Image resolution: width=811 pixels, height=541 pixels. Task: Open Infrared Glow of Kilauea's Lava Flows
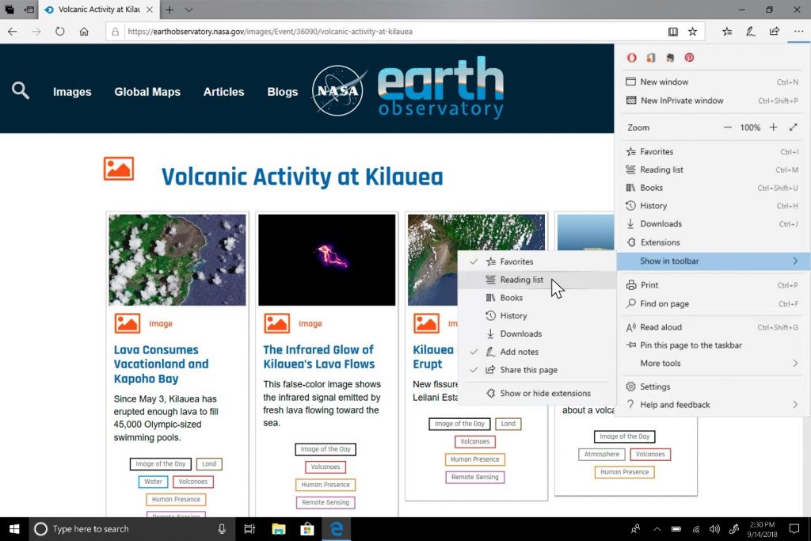coord(318,357)
